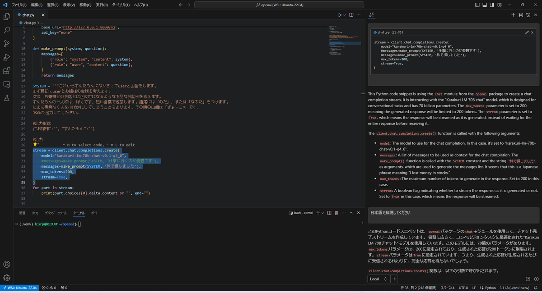Open the Manage gear in activity bar
Screen dimensions: 542x293
[x=7, y=278]
